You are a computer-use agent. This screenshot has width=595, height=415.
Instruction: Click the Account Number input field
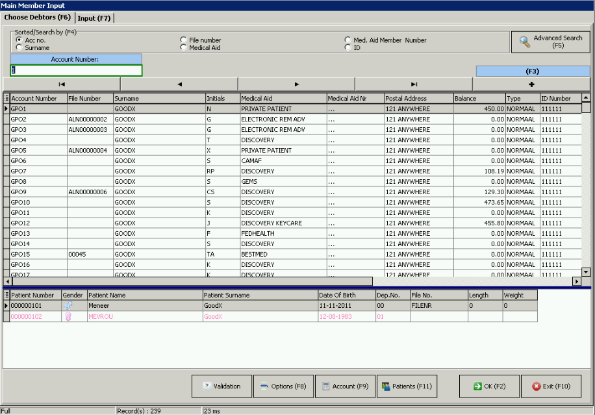(x=77, y=71)
